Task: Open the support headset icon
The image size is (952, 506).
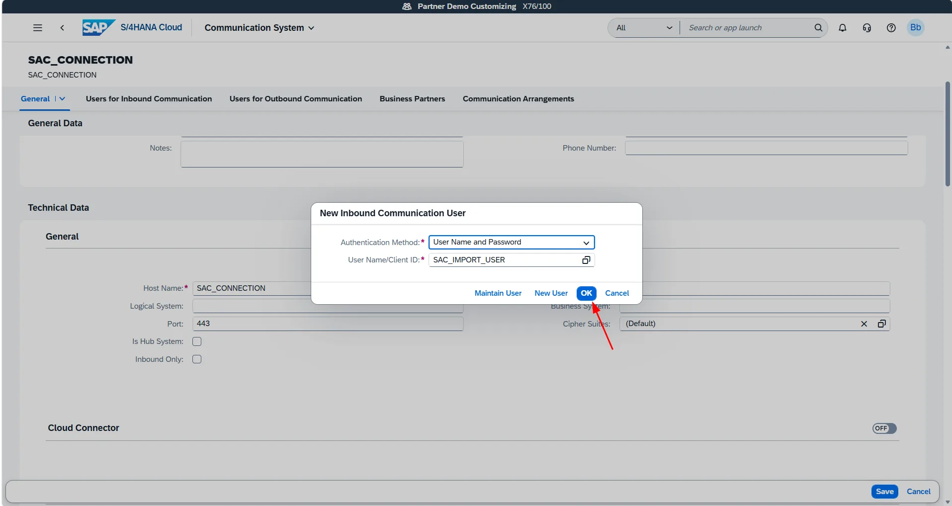Action: (x=867, y=28)
